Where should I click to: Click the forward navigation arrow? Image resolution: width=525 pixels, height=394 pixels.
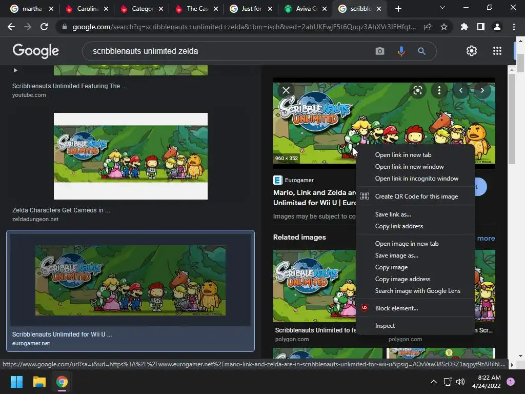tap(28, 27)
